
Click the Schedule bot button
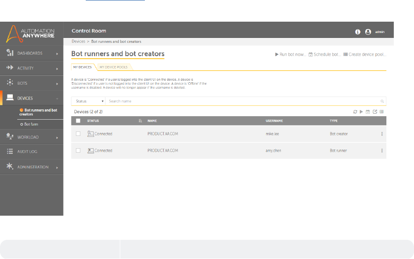(325, 54)
